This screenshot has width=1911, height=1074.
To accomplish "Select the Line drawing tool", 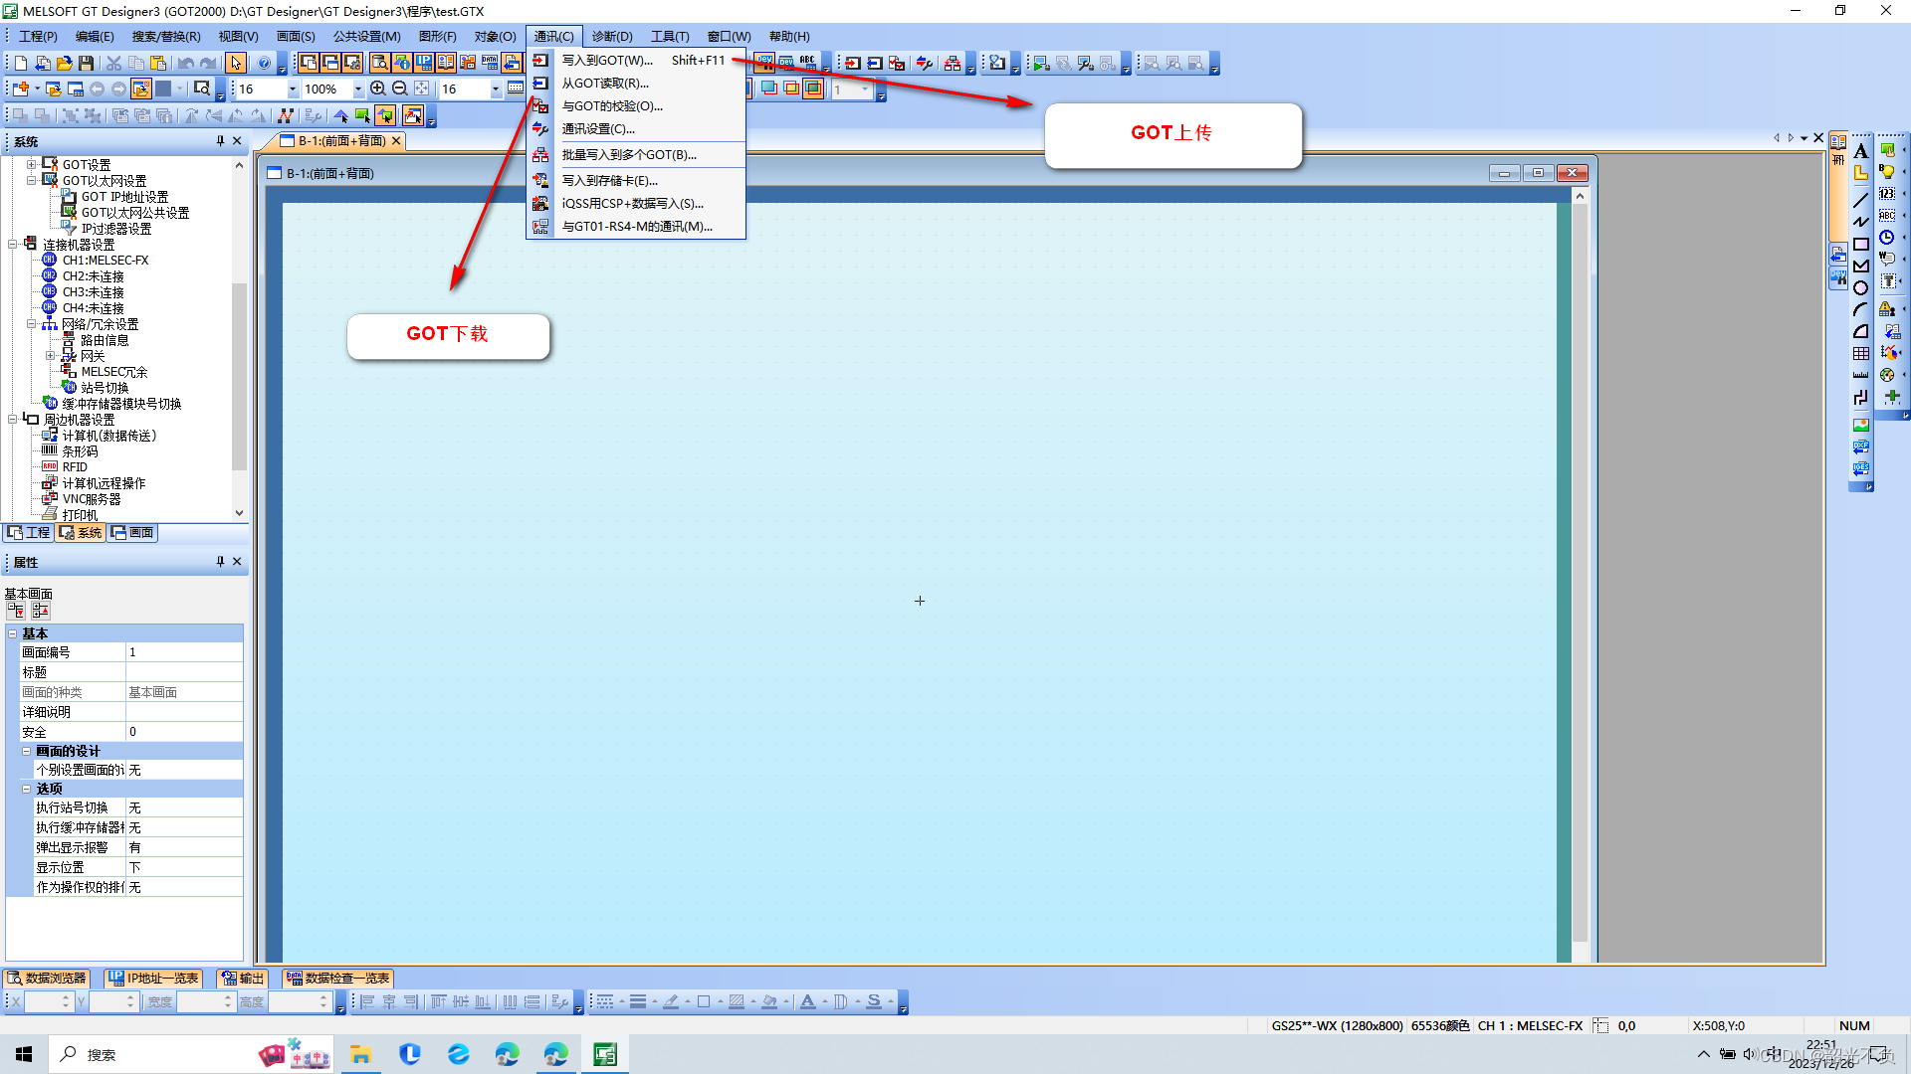I will point(1860,200).
